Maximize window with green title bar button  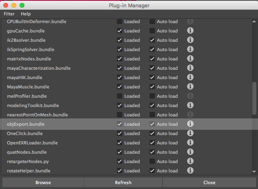click(22, 5)
